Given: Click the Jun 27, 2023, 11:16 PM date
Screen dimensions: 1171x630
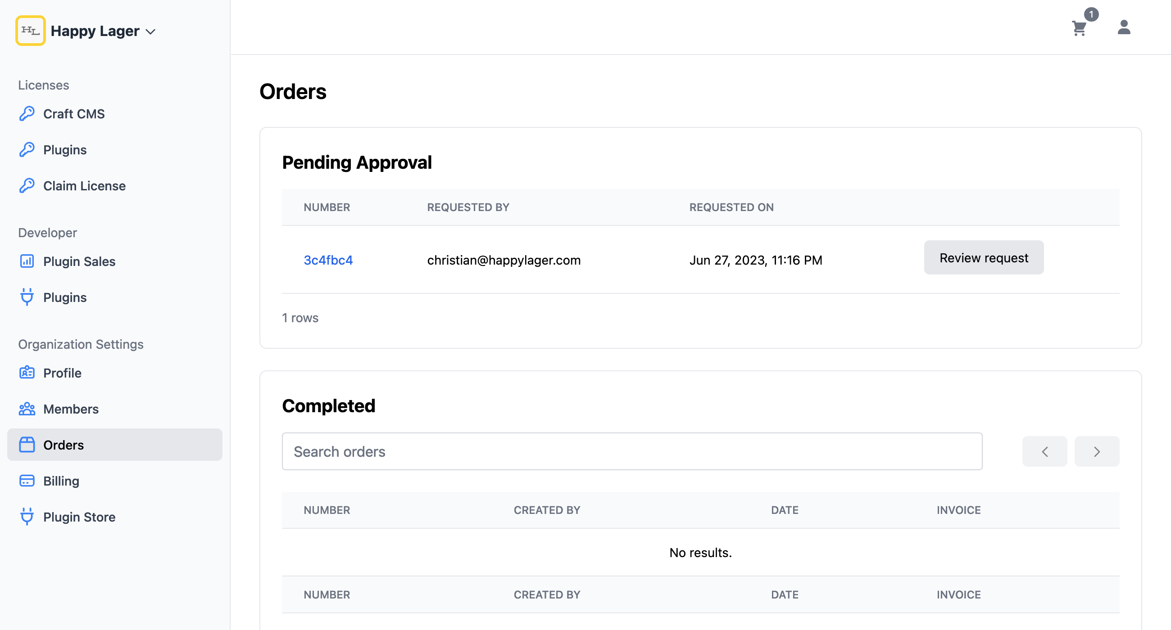Looking at the screenshot, I should point(755,260).
